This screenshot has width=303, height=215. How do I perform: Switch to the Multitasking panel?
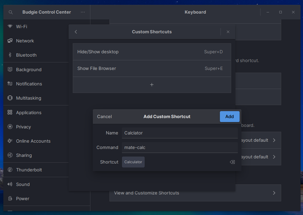(x=29, y=98)
